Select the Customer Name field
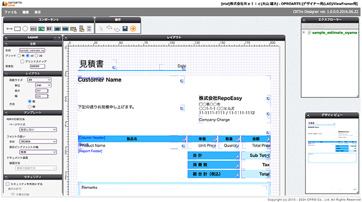Screen dimensions: 362x202 (x=99, y=80)
